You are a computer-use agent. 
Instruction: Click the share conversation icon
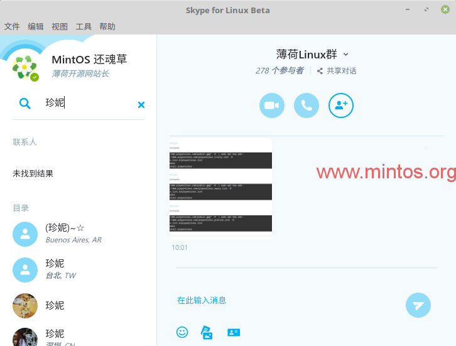click(x=320, y=71)
